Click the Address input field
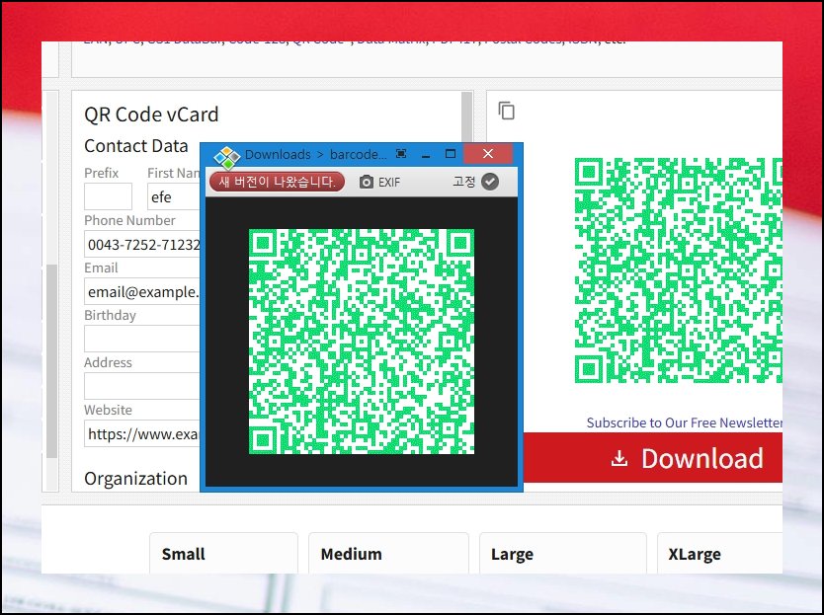824x615 pixels. 142,386
